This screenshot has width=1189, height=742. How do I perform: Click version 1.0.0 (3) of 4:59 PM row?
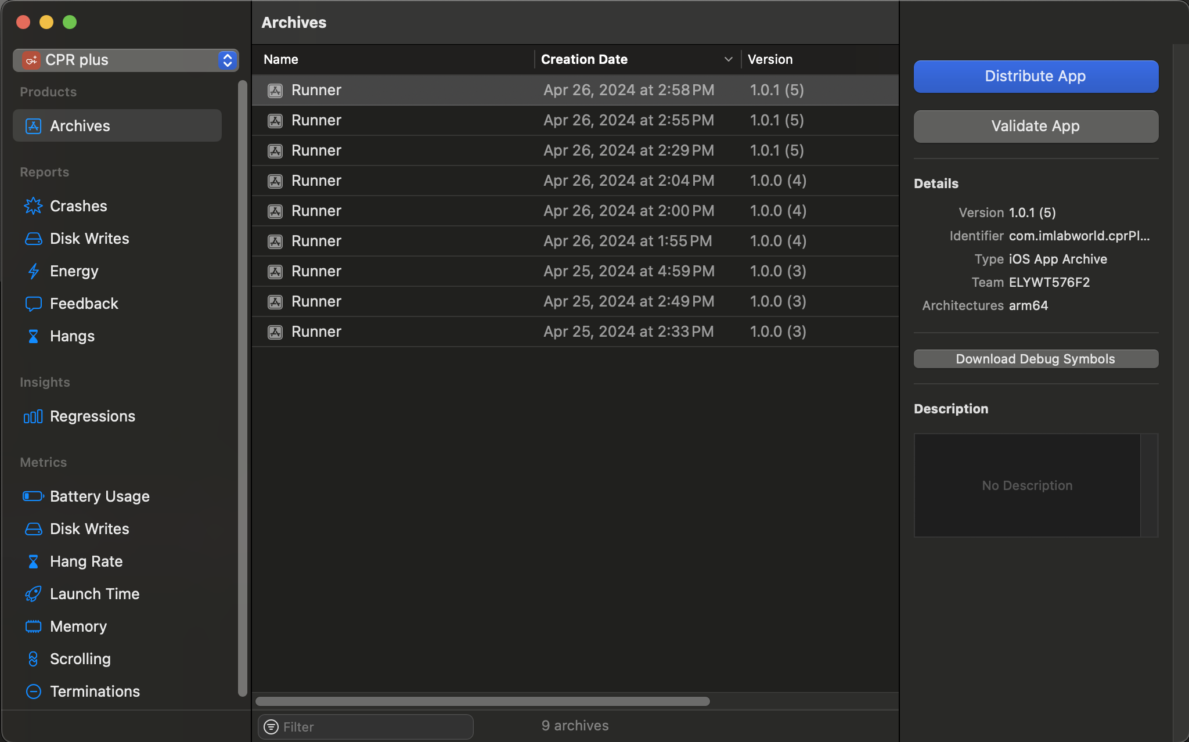coord(778,271)
